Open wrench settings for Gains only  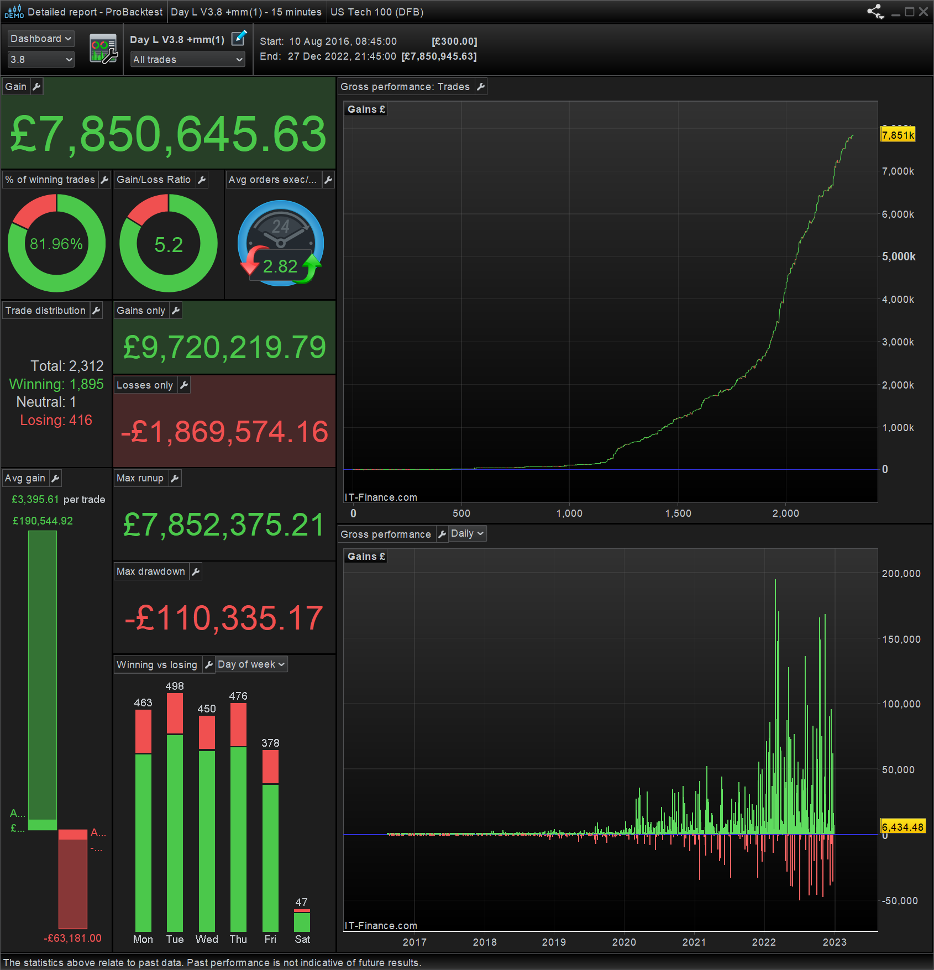(x=176, y=311)
